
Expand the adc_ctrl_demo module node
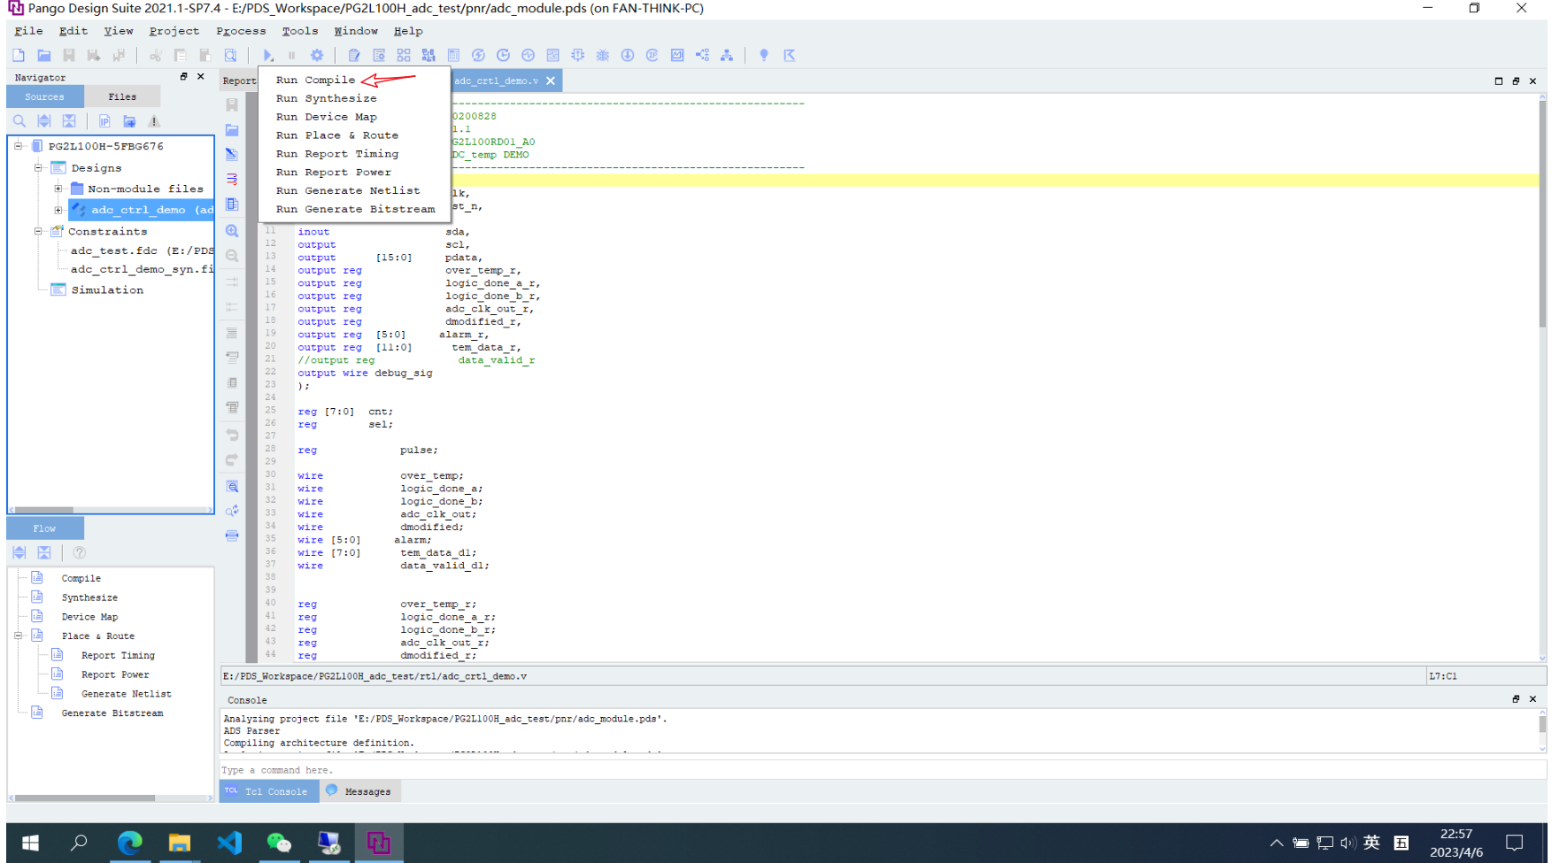point(58,210)
